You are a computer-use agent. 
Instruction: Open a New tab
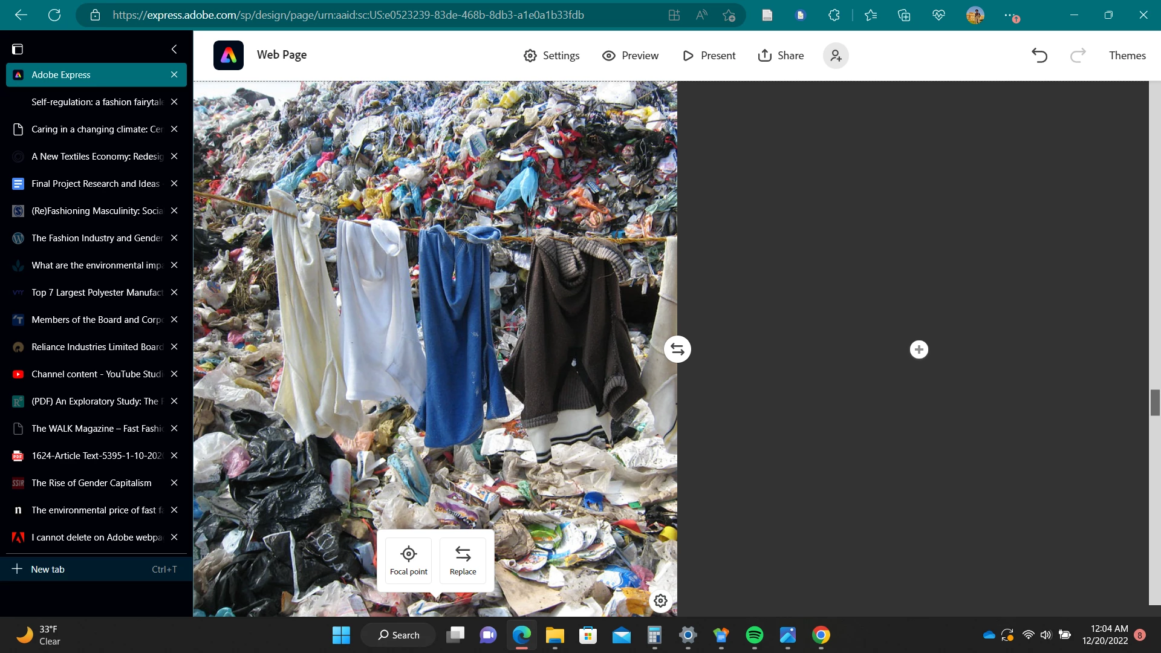point(48,569)
